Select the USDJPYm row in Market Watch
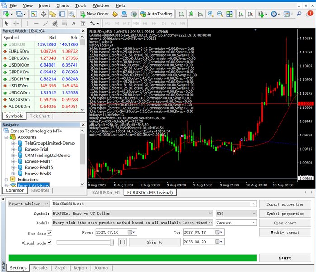Image resolution: width=316 pixels, height=272 pixels. coord(41,86)
